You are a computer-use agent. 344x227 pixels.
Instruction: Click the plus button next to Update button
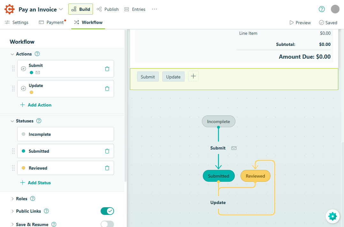pos(193,76)
